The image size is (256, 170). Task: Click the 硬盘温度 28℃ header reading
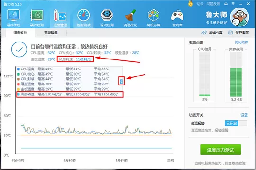pos(127,53)
